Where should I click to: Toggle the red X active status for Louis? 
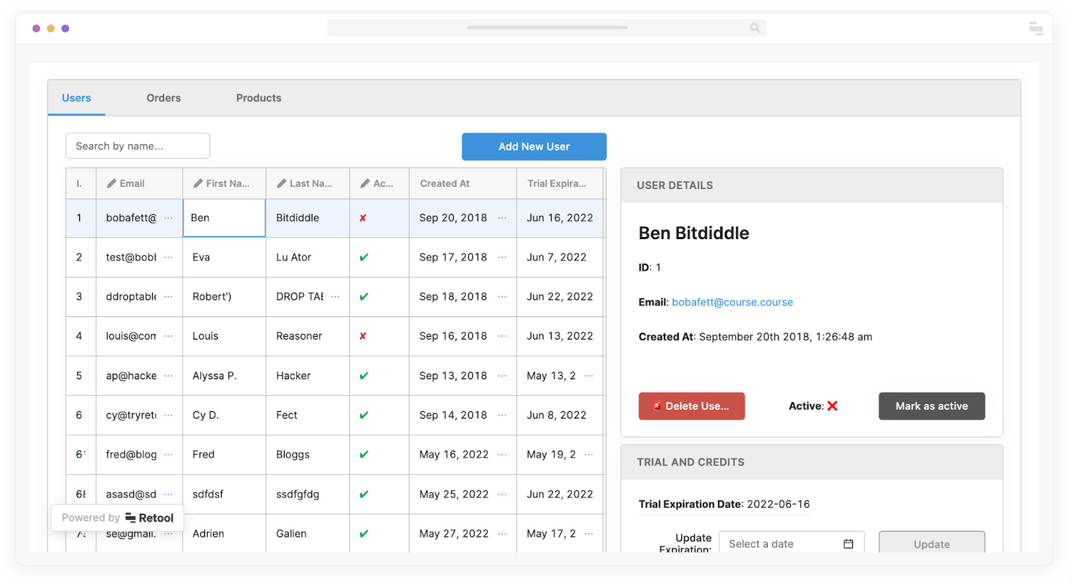362,336
